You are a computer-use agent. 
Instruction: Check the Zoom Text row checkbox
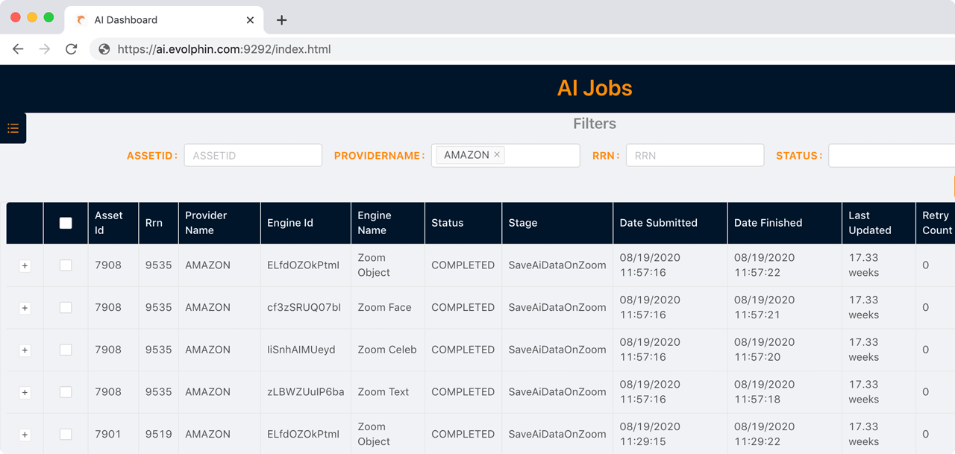66,392
